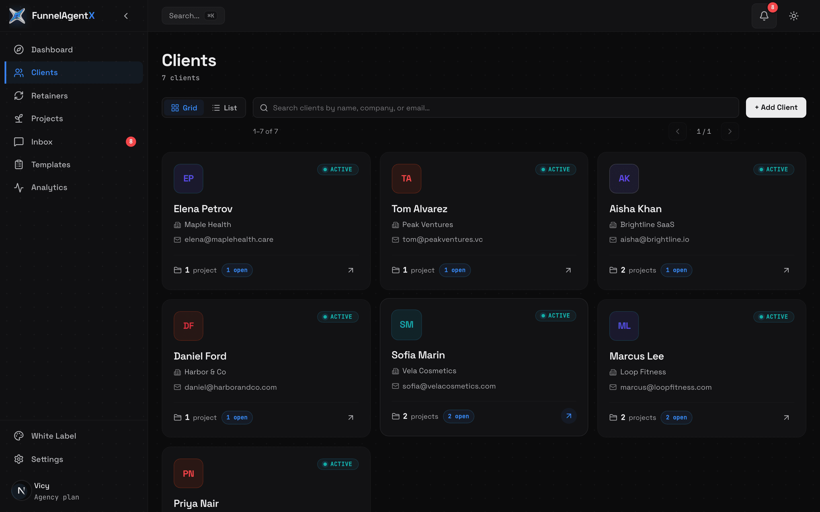This screenshot has height=512, width=820.
Task: Click the AK avatar for Aisha Khan
Action: (624, 178)
